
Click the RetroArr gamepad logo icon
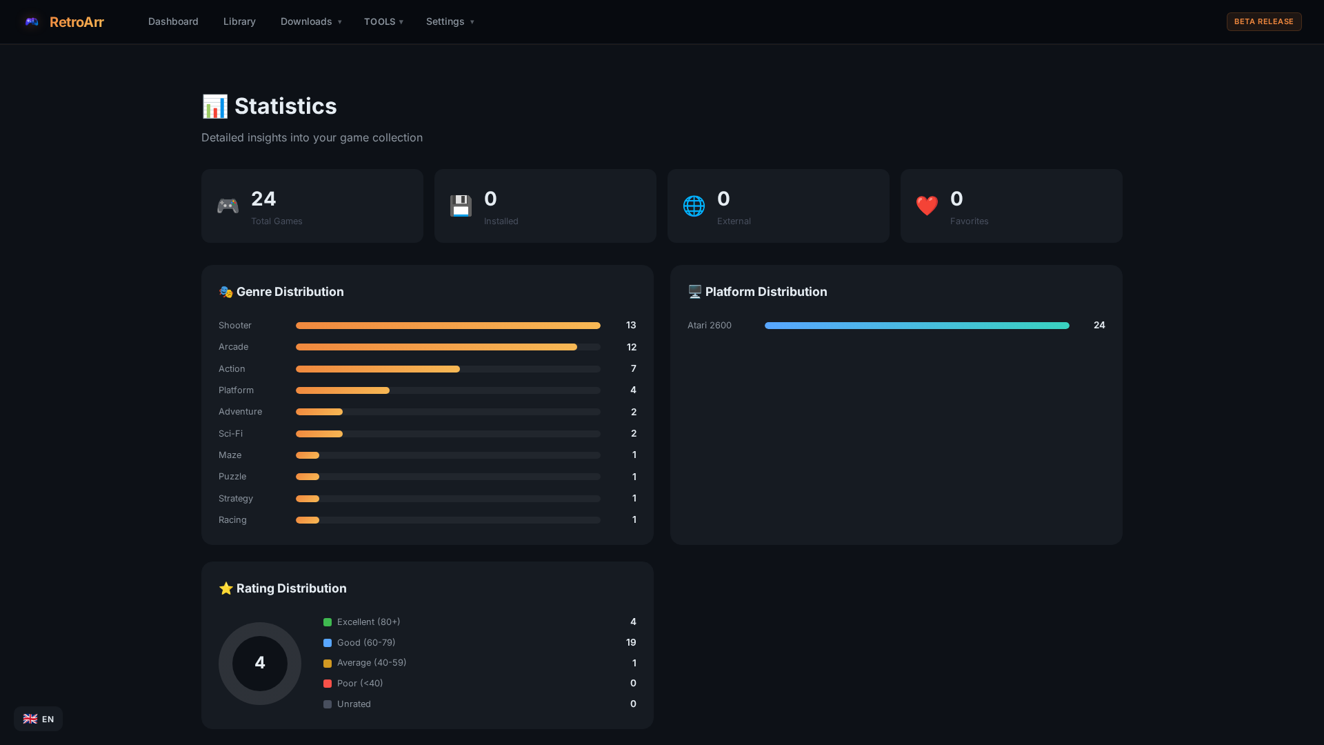coord(32,21)
